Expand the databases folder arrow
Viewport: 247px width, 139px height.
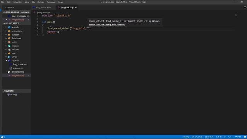point(6,38)
